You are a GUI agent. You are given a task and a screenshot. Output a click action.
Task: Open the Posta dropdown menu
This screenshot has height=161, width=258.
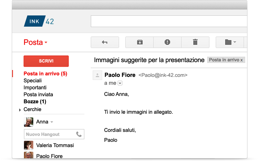(x=35, y=42)
